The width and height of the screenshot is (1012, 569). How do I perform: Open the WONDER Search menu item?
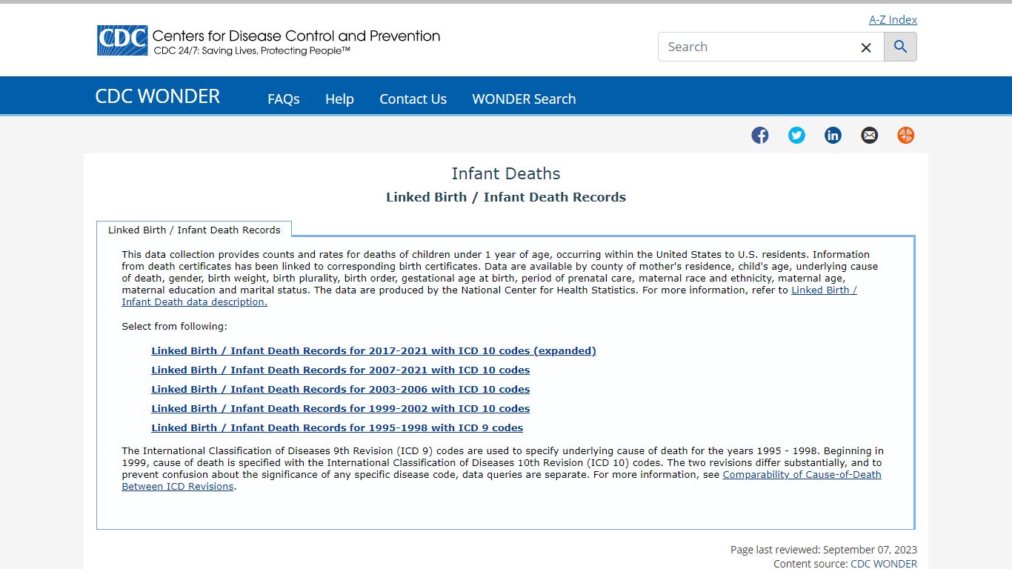(524, 99)
